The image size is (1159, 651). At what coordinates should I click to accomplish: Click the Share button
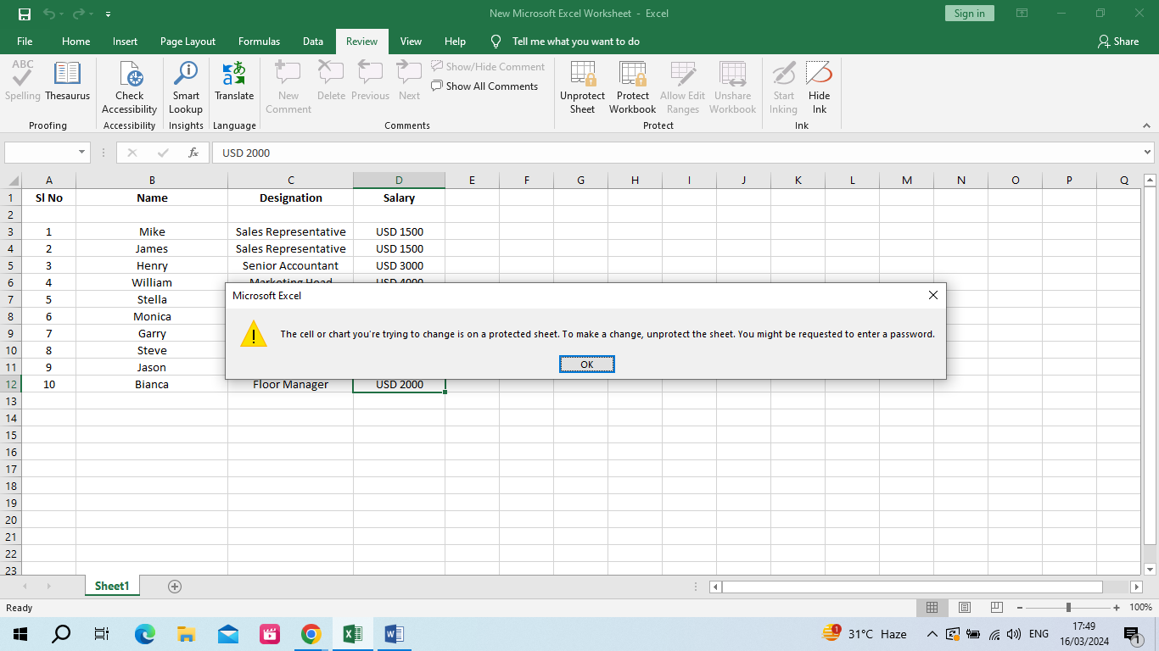click(1117, 42)
